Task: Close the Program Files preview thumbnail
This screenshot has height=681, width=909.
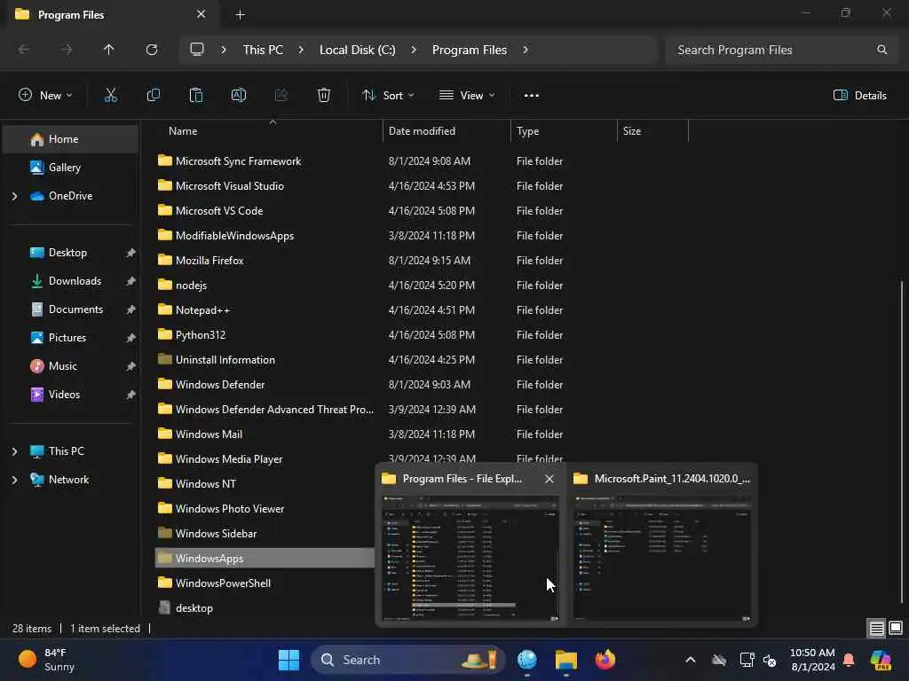Action: click(549, 479)
